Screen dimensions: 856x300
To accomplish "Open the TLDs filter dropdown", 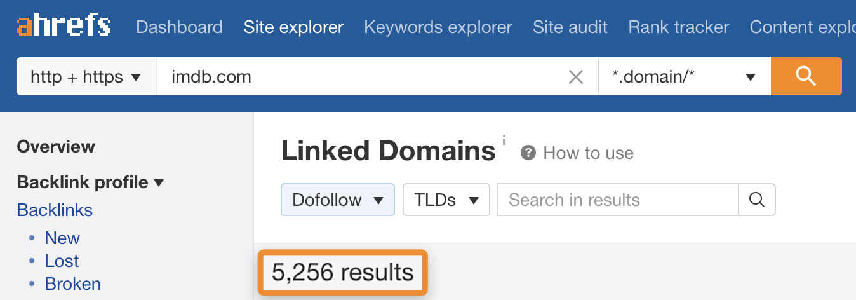I will (x=446, y=200).
